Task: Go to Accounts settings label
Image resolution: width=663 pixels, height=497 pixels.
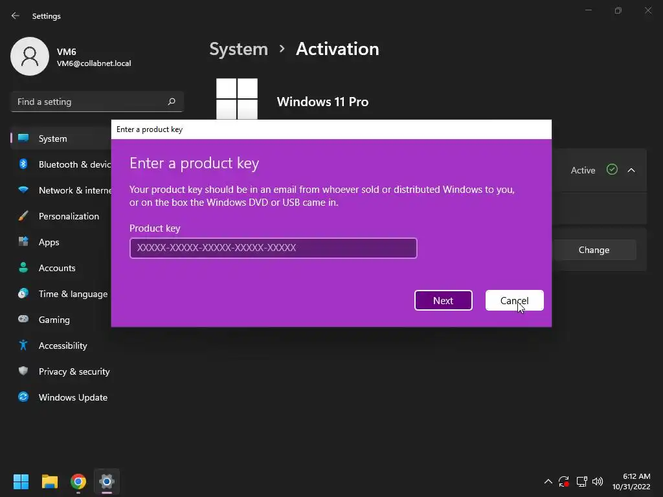Action: tap(57, 268)
